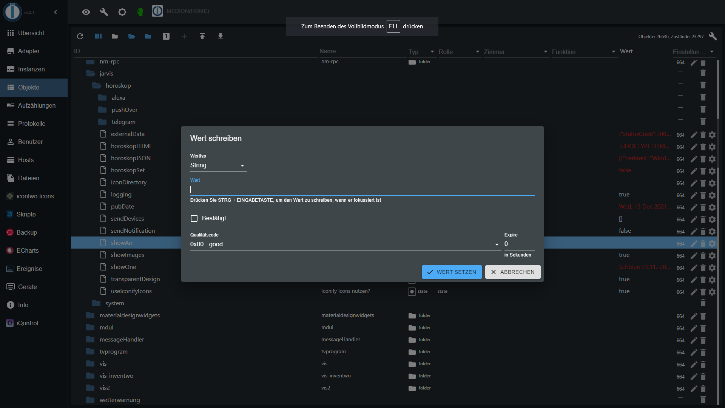Click the pencil icon for the mdui folder

coord(694,328)
